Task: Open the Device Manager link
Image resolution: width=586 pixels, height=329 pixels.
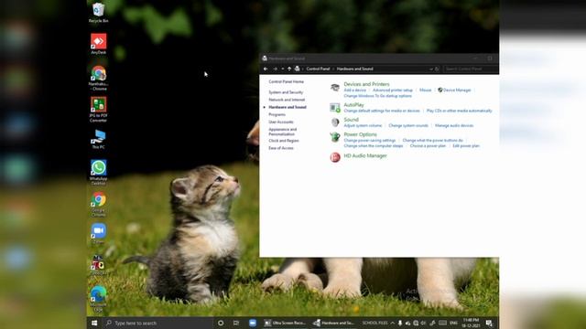Action: click(454, 90)
